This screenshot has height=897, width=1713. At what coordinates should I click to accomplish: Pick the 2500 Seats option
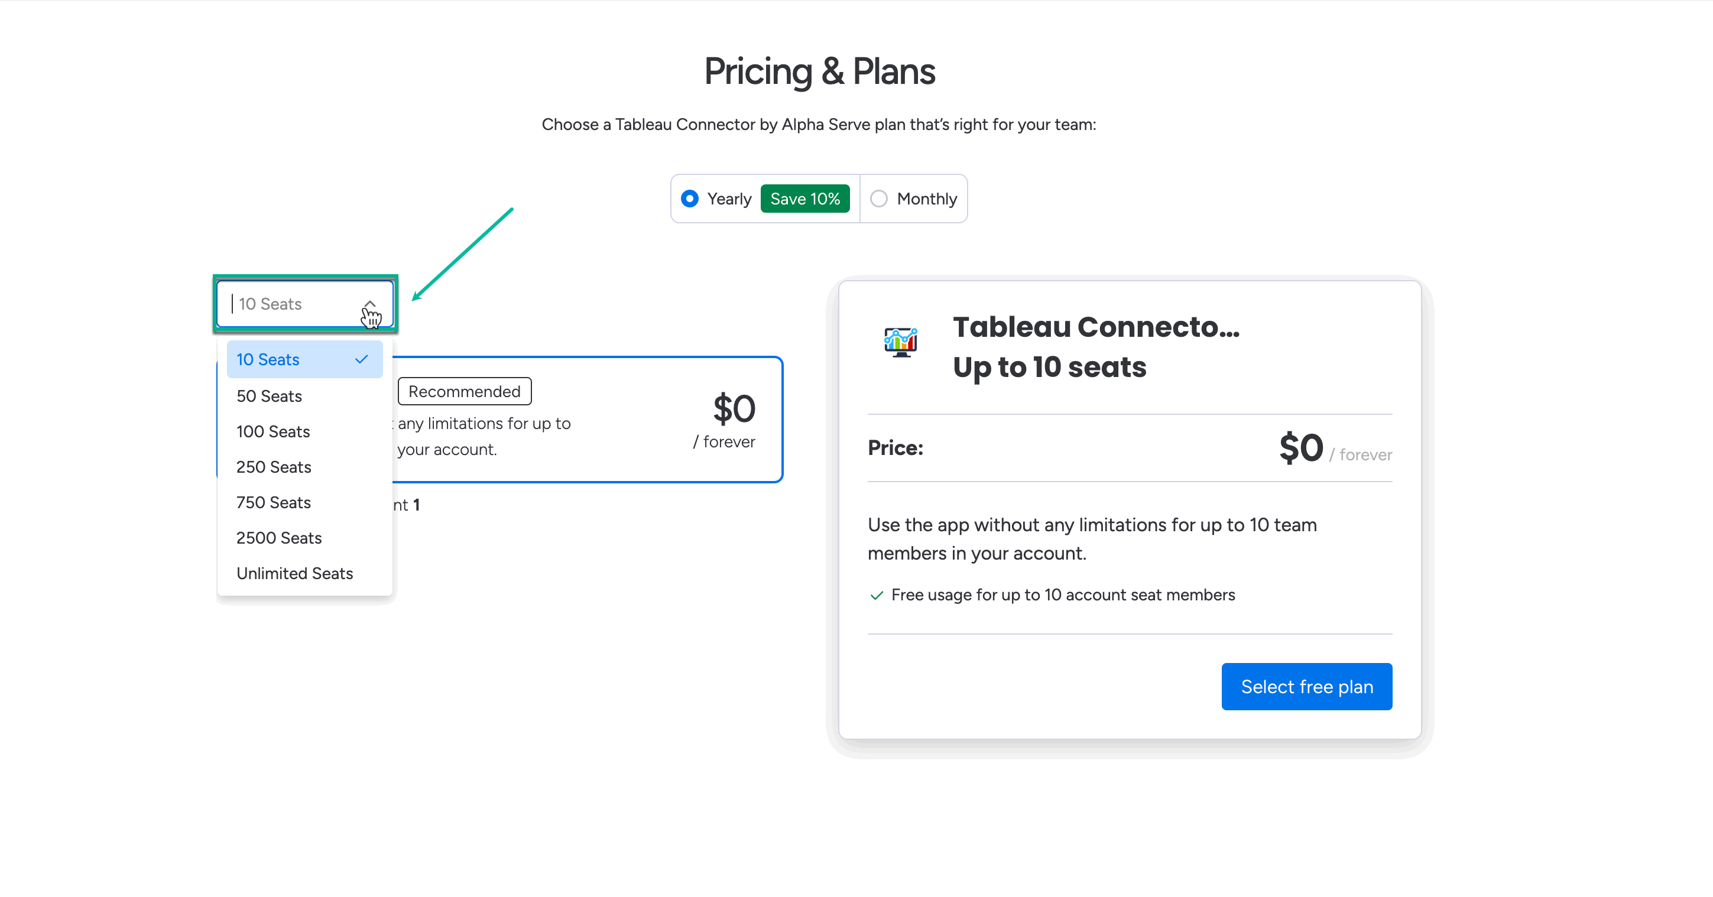coord(278,537)
